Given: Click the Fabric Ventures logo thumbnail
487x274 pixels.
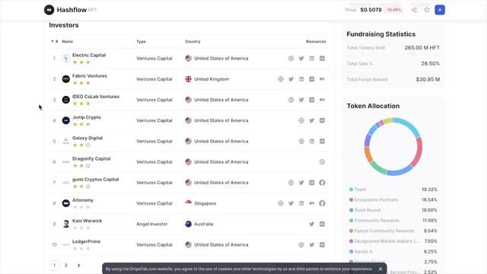Looking at the screenshot, I should click(66, 79).
